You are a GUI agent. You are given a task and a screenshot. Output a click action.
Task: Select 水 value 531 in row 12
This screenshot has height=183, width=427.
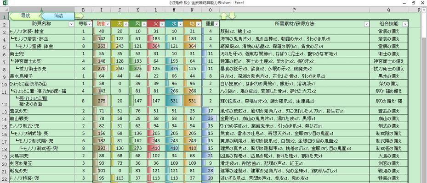click(174, 101)
